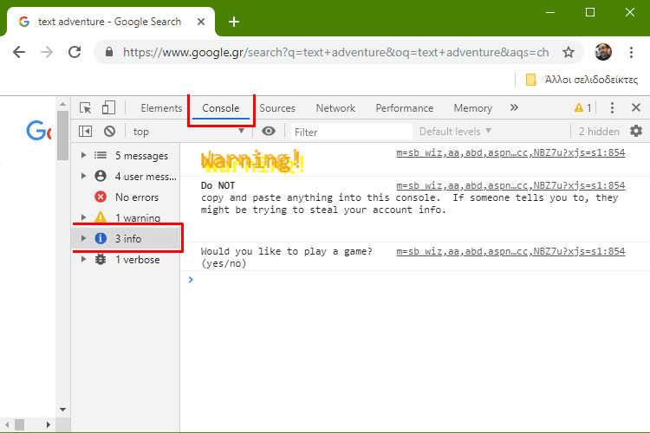Image resolution: width=650 pixels, height=433 pixels.
Task: Click the Google logo on page
Action: pos(38,131)
